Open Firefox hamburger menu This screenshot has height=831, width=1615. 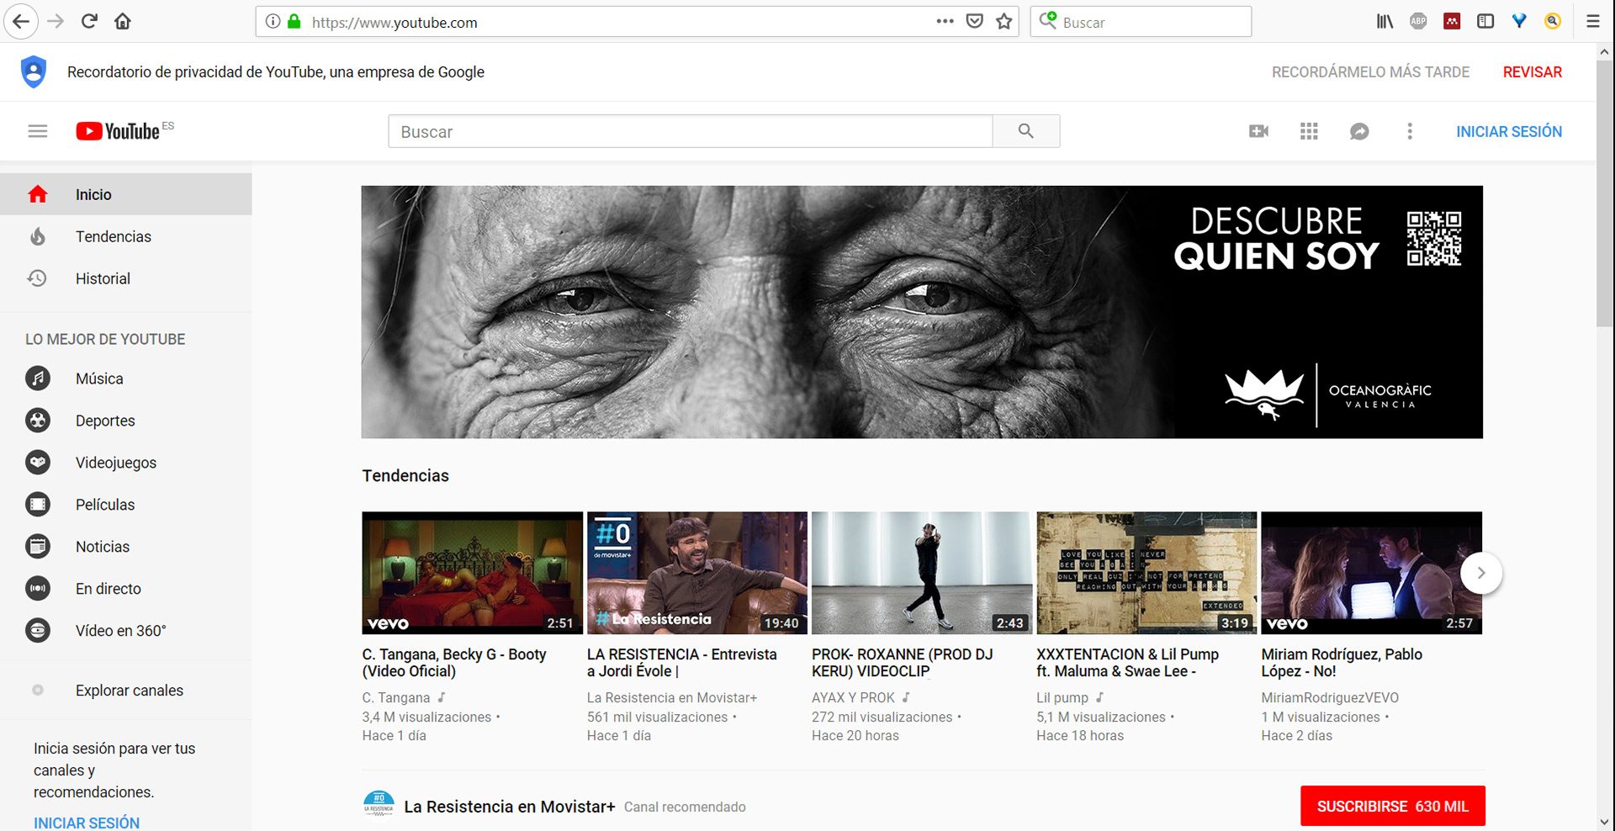[x=1592, y=22]
